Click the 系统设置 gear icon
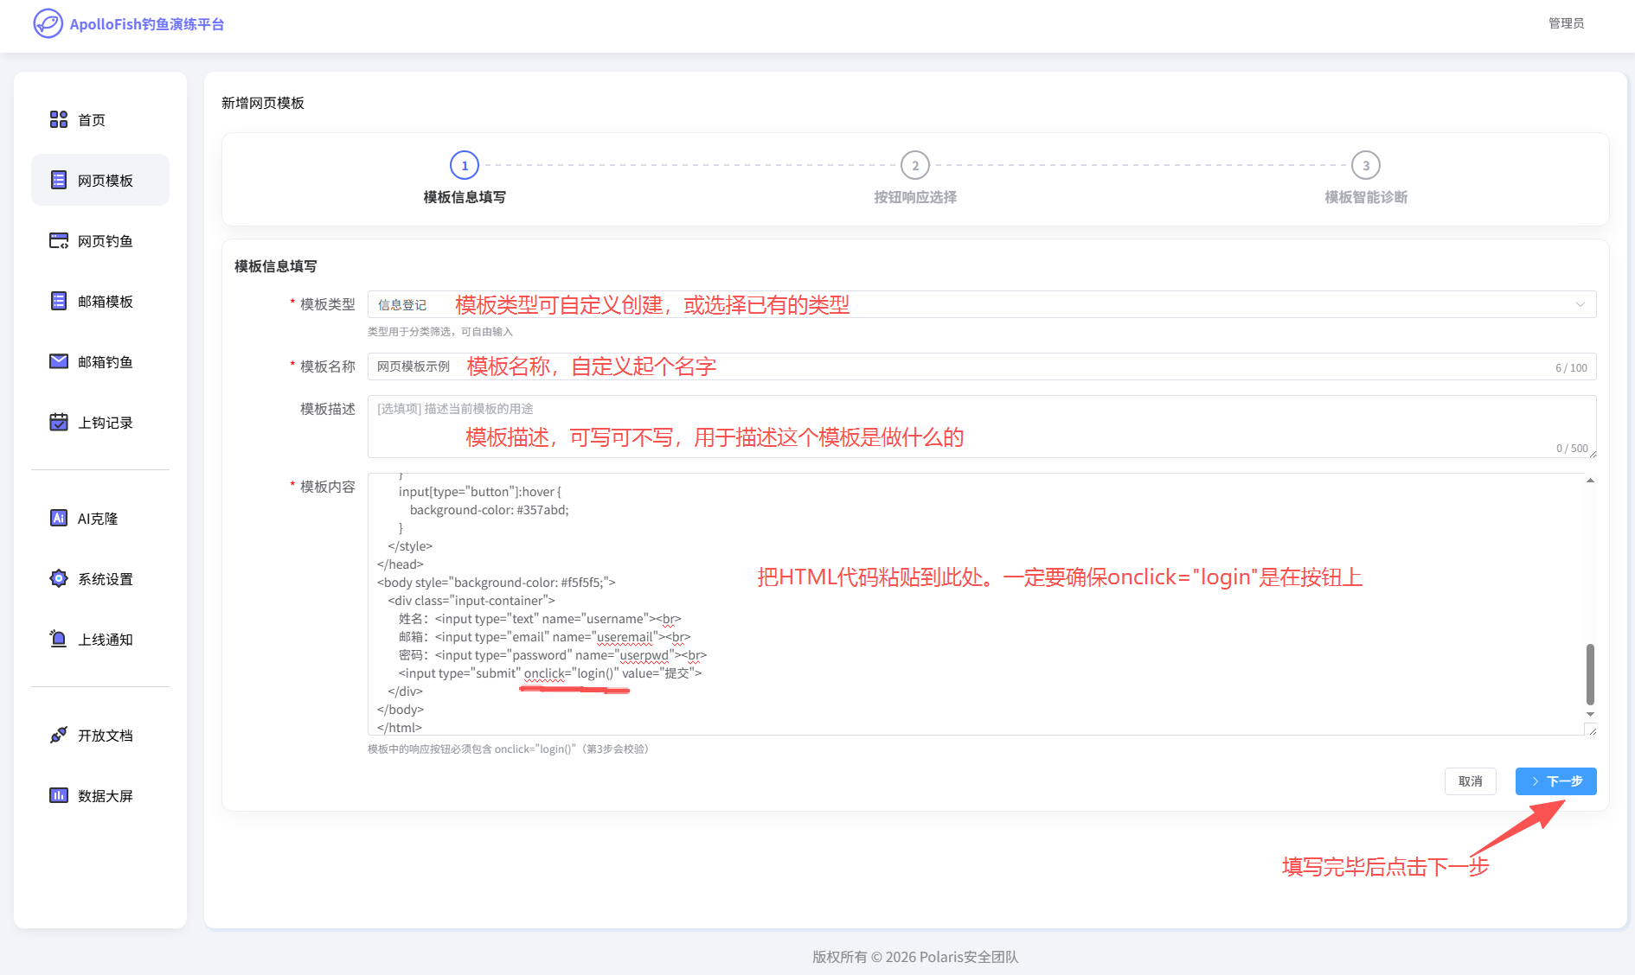This screenshot has width=1635, height=975. coord(59,578)
